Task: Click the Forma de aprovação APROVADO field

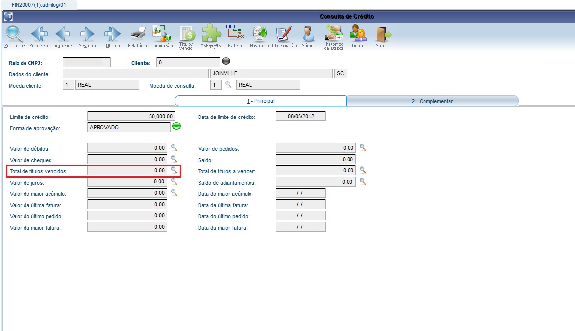Action: (129, 127)
